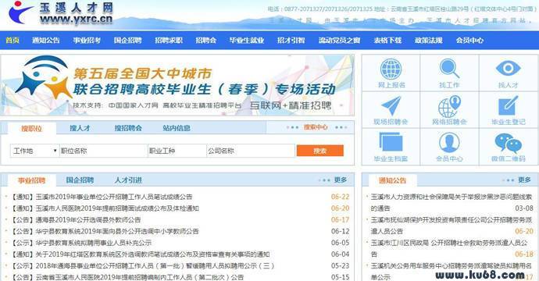Screen dimensions: 539x281
Task: Open 现场招聘会 paper plane icon
Action: pos(391,106)
